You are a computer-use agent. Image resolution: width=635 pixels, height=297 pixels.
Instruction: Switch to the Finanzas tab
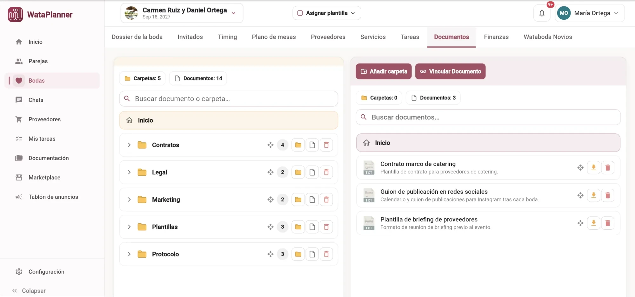click(496, 37)
